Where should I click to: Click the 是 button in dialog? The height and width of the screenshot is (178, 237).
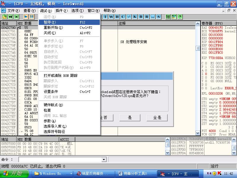[130, 117]
